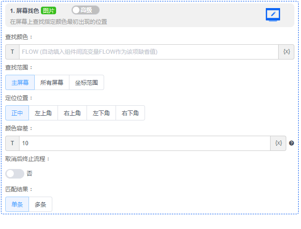Click the T type icon beside 颜色容差

pyautogui.click(x=12, y=143)
